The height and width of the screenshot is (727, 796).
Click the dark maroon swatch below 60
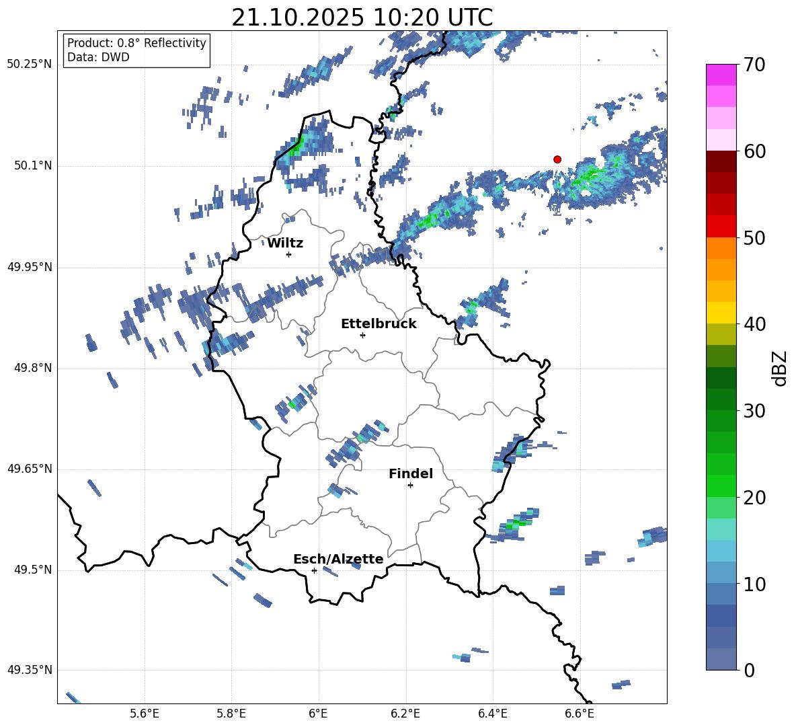[721, 161]
